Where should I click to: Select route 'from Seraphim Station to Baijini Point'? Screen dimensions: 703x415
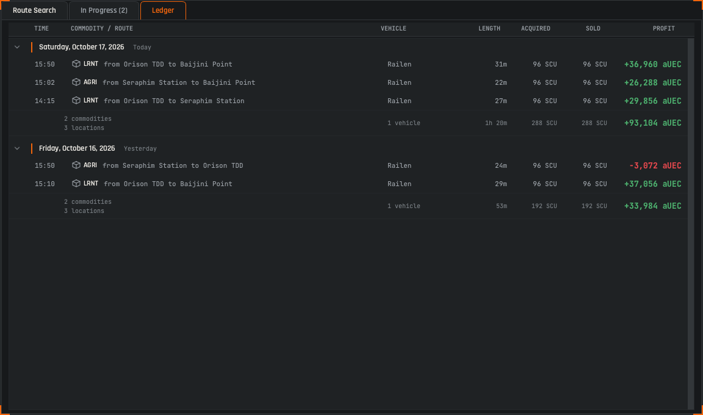tap(179, 82)
